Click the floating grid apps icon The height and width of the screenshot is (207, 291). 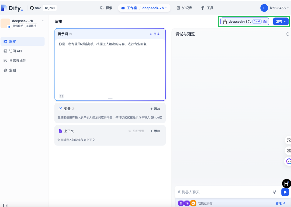[x=288, y=151]
